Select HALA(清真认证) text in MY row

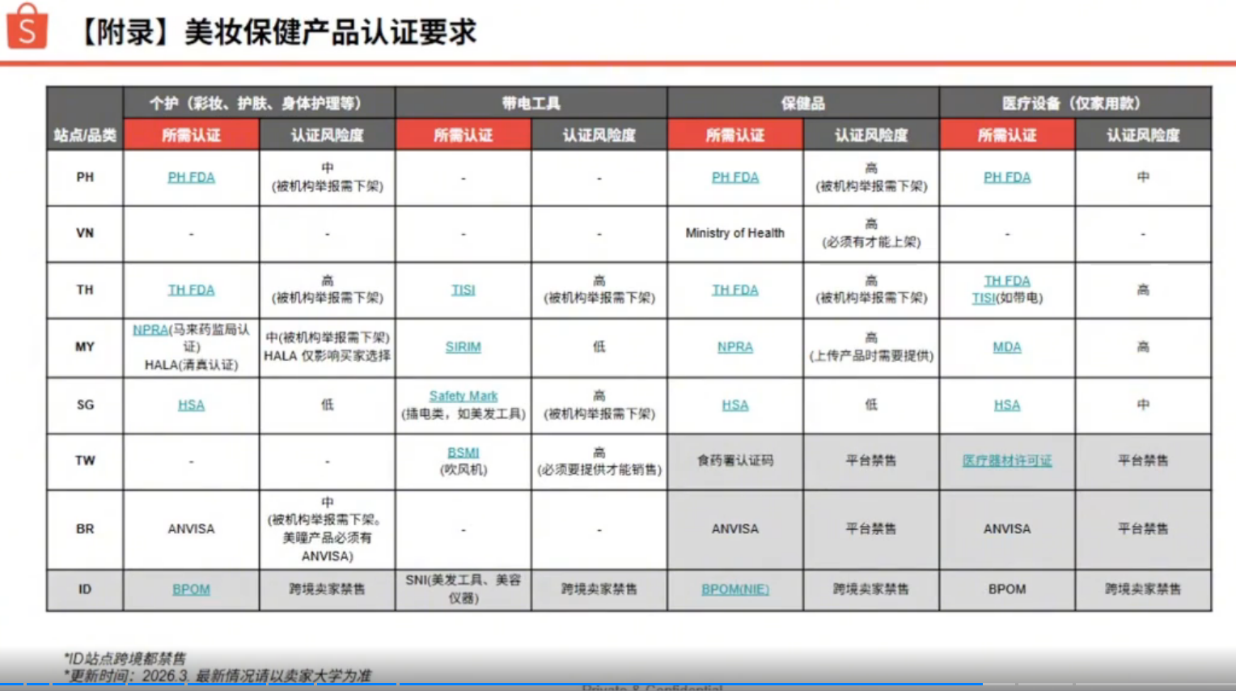pyautogui.click(x=191, y=365)
